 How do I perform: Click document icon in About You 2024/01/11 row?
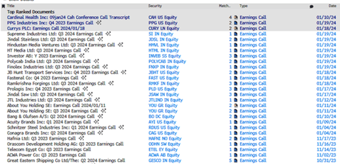(236, 105)
